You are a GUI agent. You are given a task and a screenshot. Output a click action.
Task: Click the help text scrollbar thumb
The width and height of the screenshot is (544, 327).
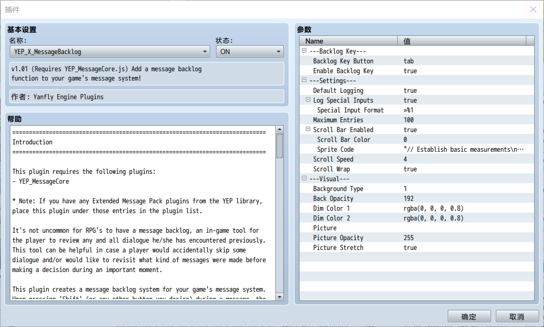click(x=280, y=146)
